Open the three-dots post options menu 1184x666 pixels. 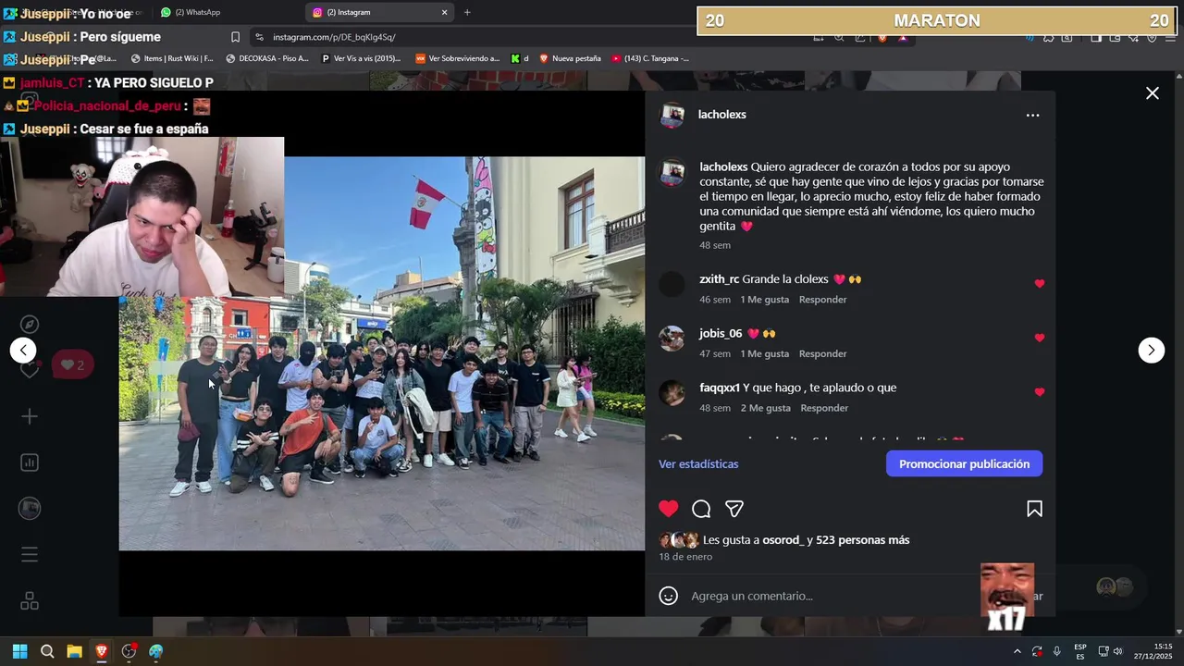tap(1032, 115)
